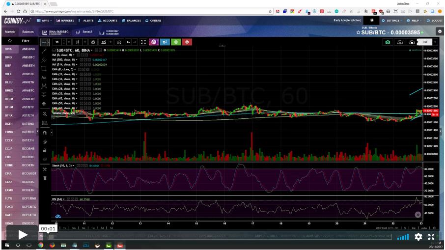
Task: Undo last chart action
Action: point(128,42)
